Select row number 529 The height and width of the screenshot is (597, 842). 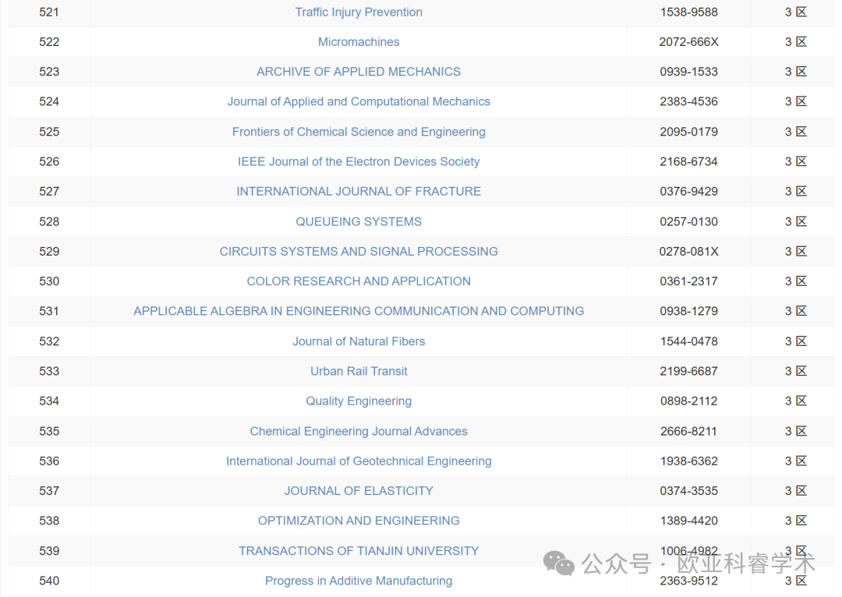49,251
